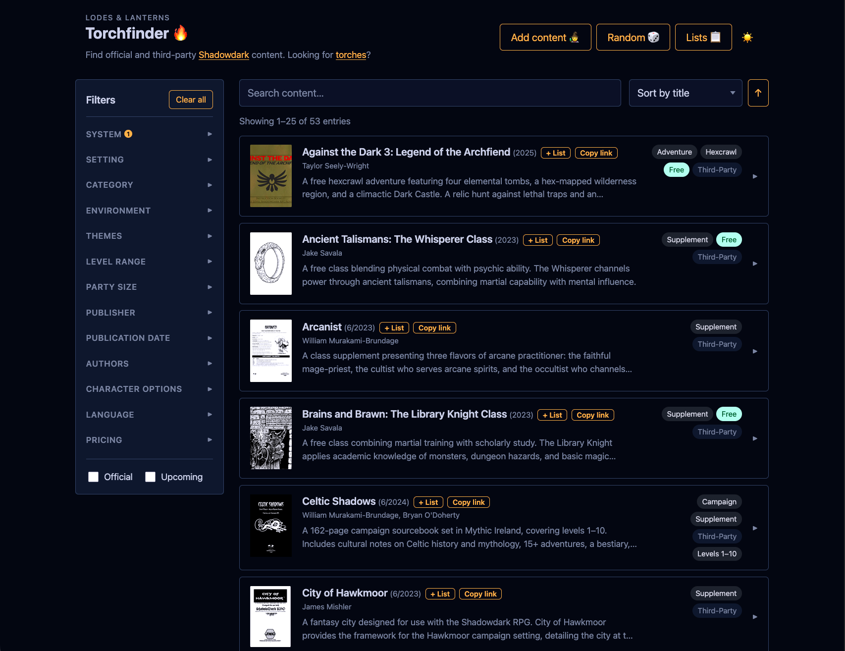Expand the Arcanist entry arrow
Viewport: 845px width, 651px height.
click(x=755, y=351)
